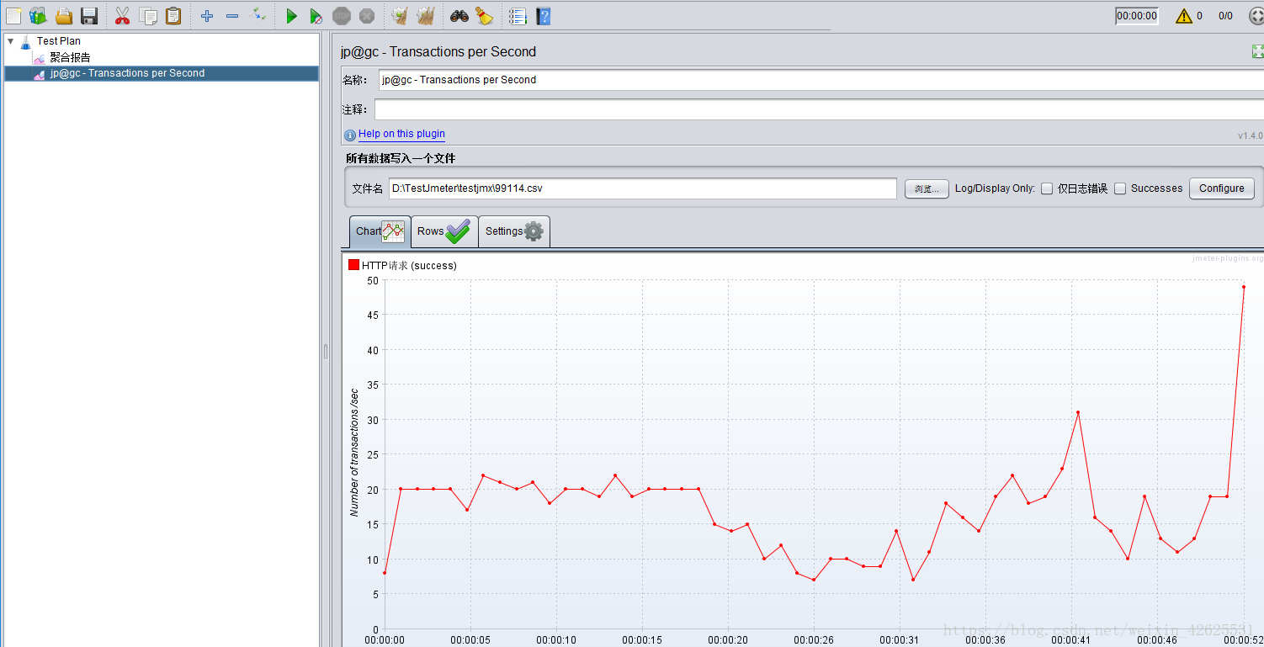Click the v1.4.0 version text
Image resolution: width=1264 pixels, height=647 pixels.
(1250, 135)
